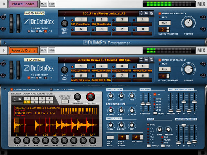Select loop slot 3 in Select Loop panel
The image size is (207, 155).
(x=42, y=98)
